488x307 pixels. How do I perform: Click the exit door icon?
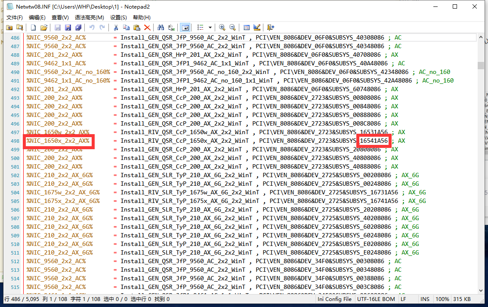[x=270, y=28]
